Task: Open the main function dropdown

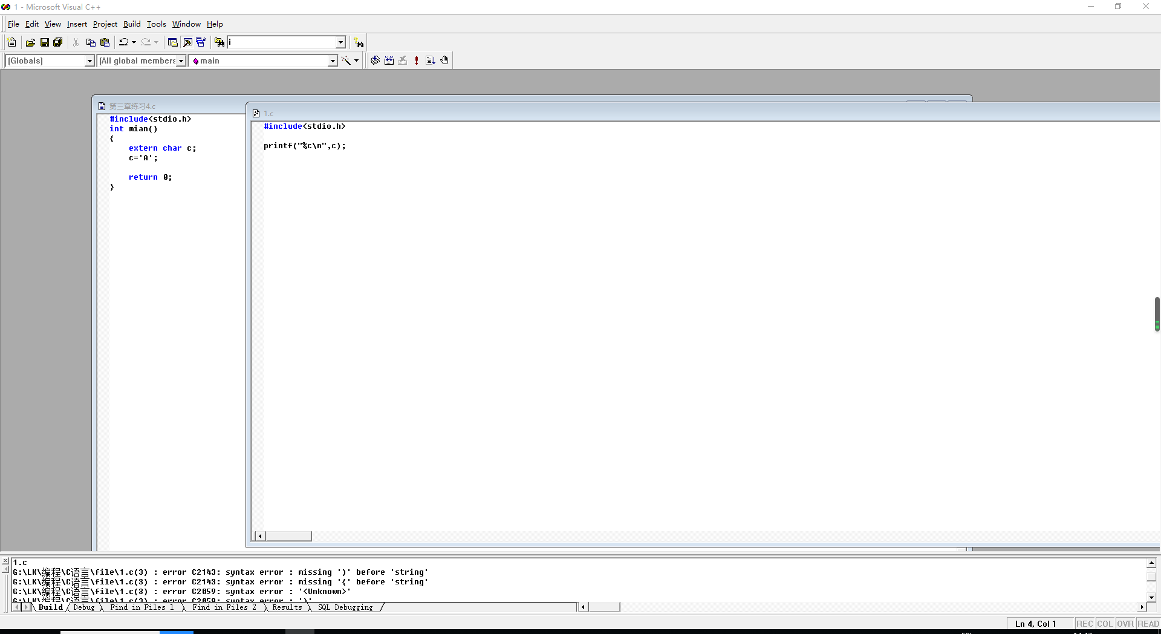Action: pos(332,60)
